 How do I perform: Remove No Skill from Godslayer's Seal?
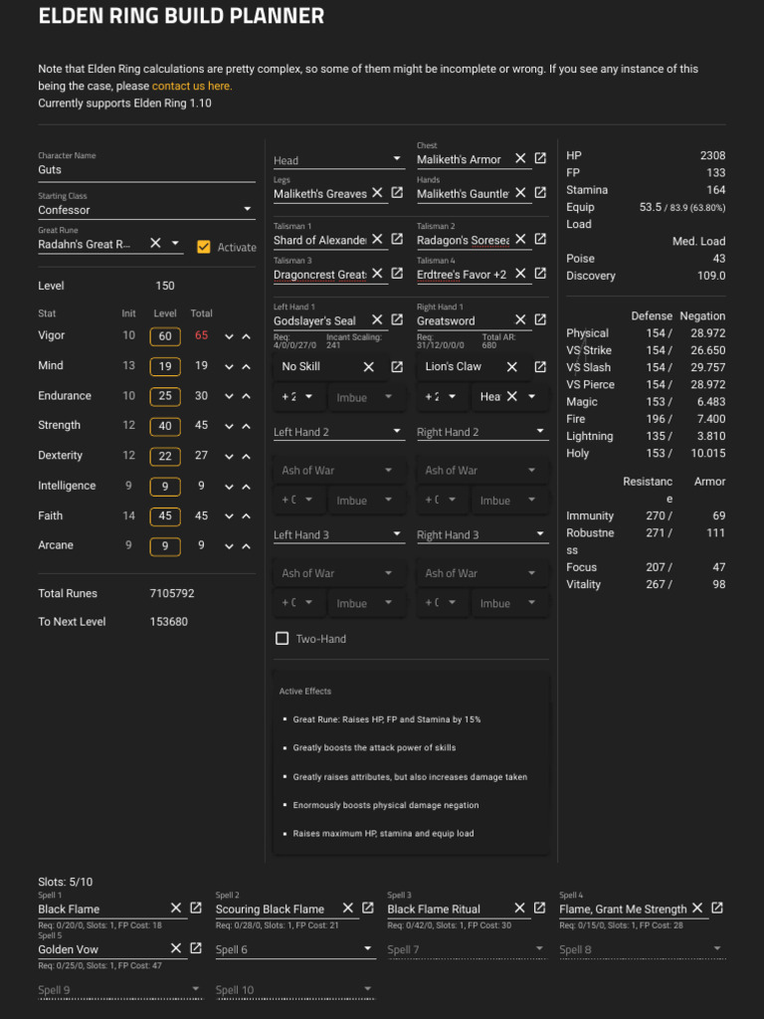coord(369,367)
